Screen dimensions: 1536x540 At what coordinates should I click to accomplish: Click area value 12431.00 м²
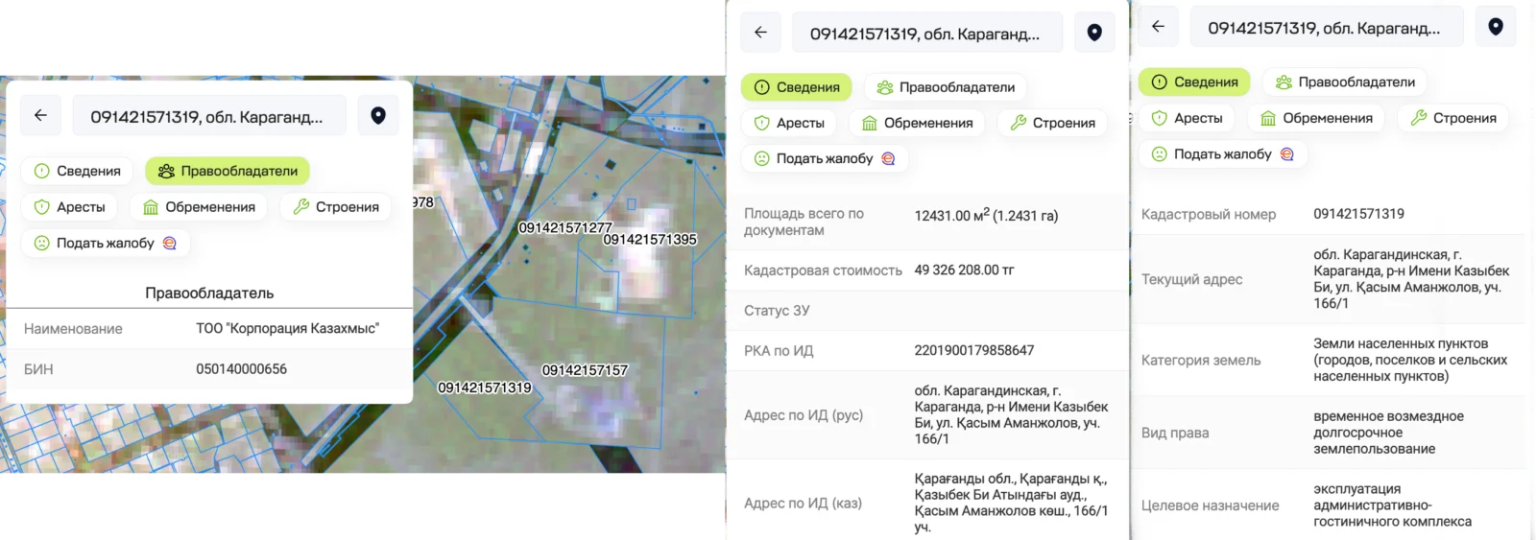click(x=986, y=215)
